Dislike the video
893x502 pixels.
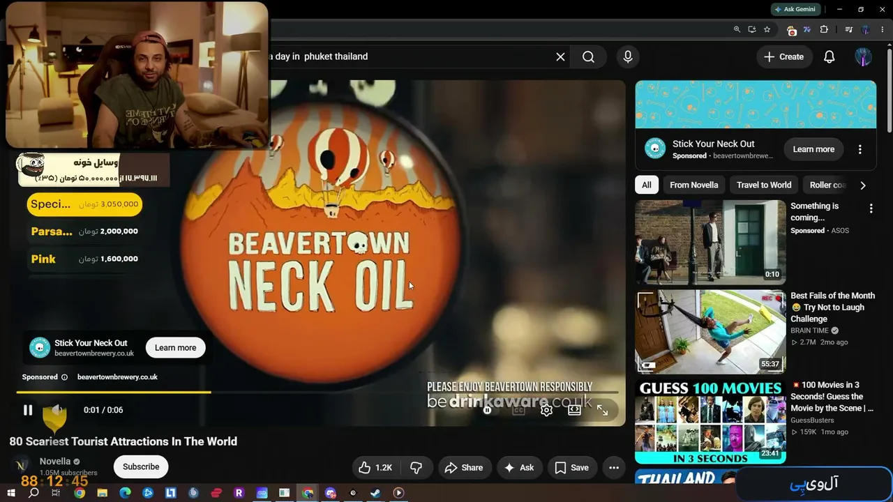(417, 468)
